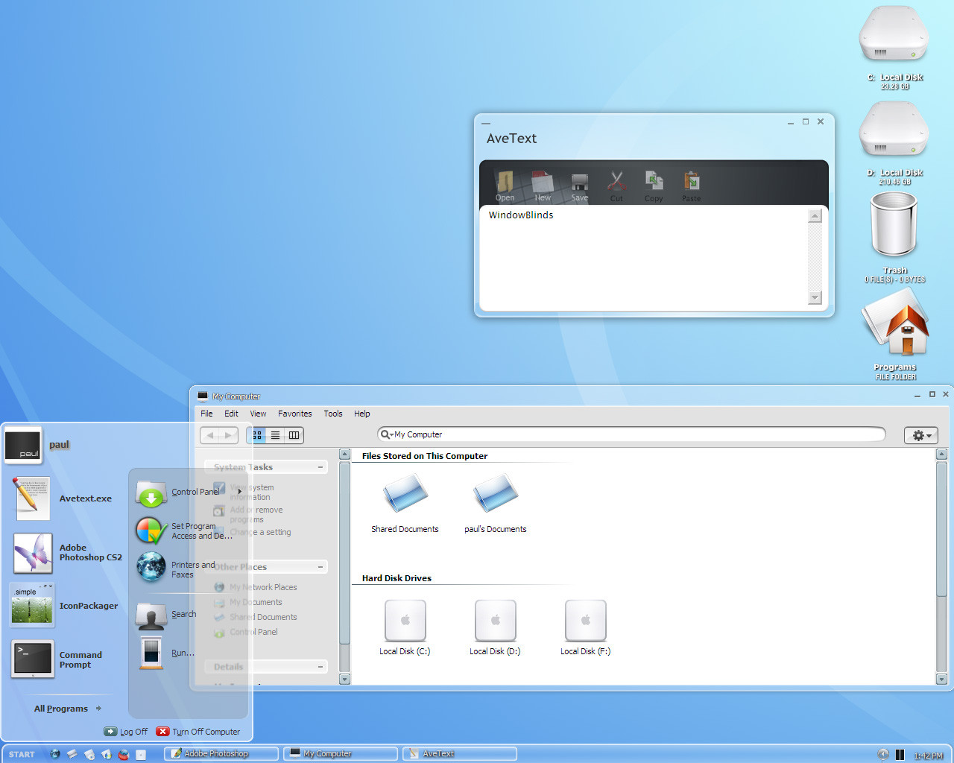Open the gear actions dropdown
The width and height of the screenshot is (954, 763).
pyautogui.click(x=921, y=435)
